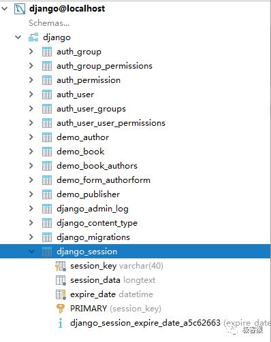Select the auth_permission table name

89,80
